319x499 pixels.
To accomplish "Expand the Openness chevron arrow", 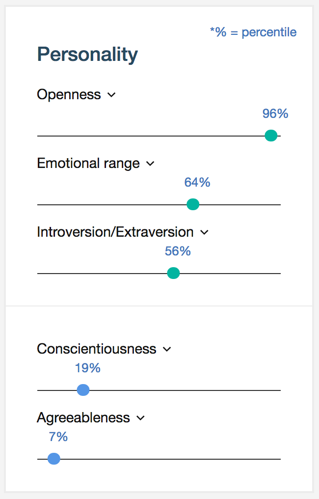I will [x=111, y=95].
